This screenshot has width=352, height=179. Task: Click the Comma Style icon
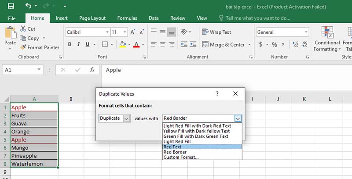point(283,44)
